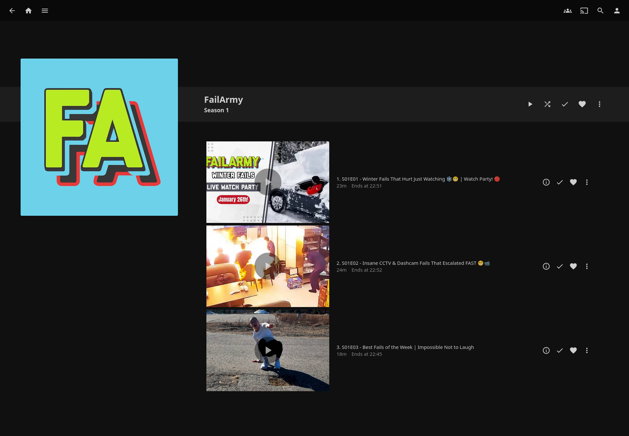Screen dimensions: 629x436
Task: Open the season's more options menu
Action: click(600, 104)
